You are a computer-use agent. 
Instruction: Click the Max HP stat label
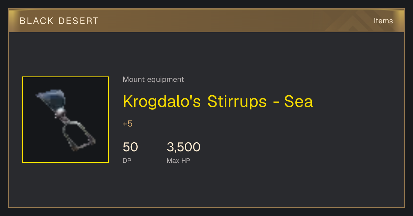178,160
